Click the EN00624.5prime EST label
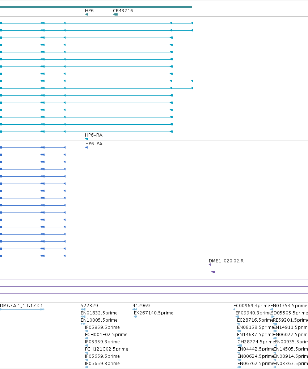 point(256,356)
